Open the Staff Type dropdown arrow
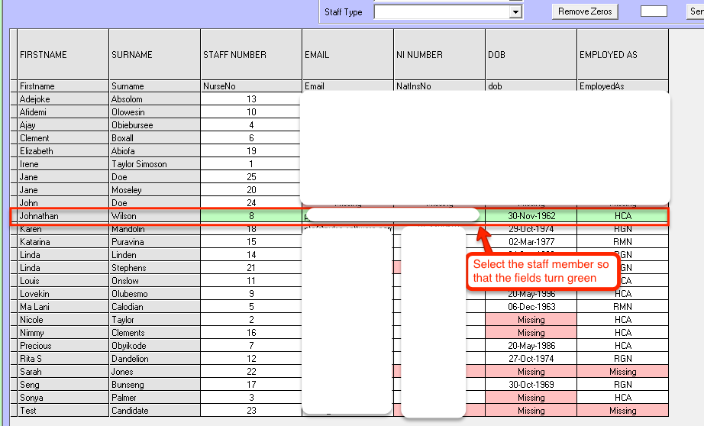The width and height of the screenshot is (704, 426). [x=516, y=12]
